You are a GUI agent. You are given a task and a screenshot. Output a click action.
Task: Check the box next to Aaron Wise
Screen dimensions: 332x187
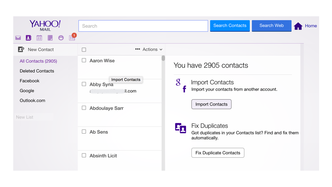point(84,61)
